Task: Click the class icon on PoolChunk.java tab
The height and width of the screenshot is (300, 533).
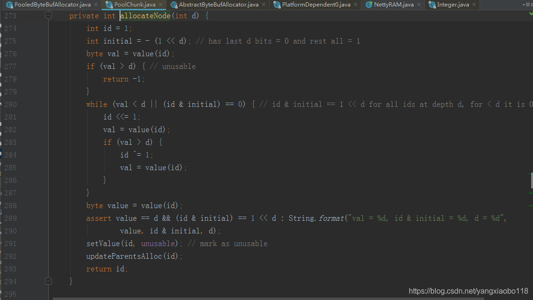Action: tap(109, 5)
